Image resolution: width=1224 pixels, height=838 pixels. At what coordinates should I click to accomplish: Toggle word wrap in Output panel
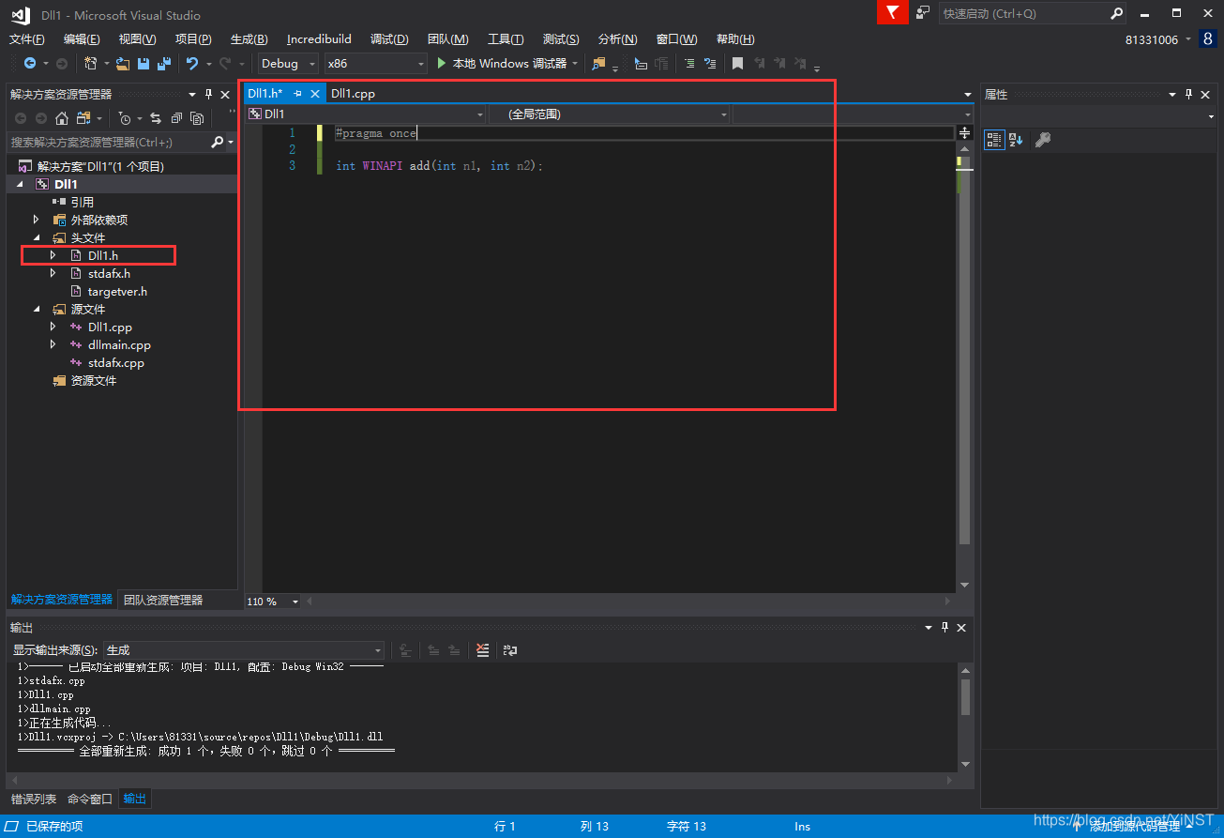510,649
